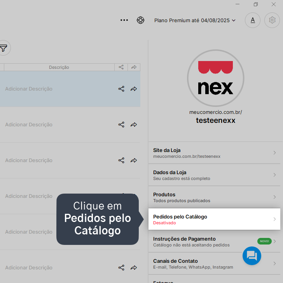Click Adicionar Descrição in the highlighted row
The width and height of the screenshot is (283, 283).
click(29, 89)
